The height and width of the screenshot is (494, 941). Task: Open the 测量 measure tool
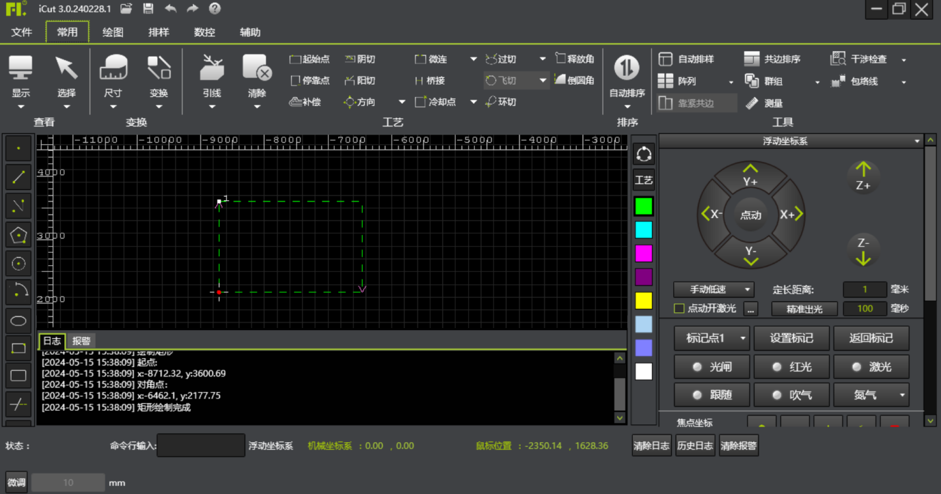click(x=764, y=103)
